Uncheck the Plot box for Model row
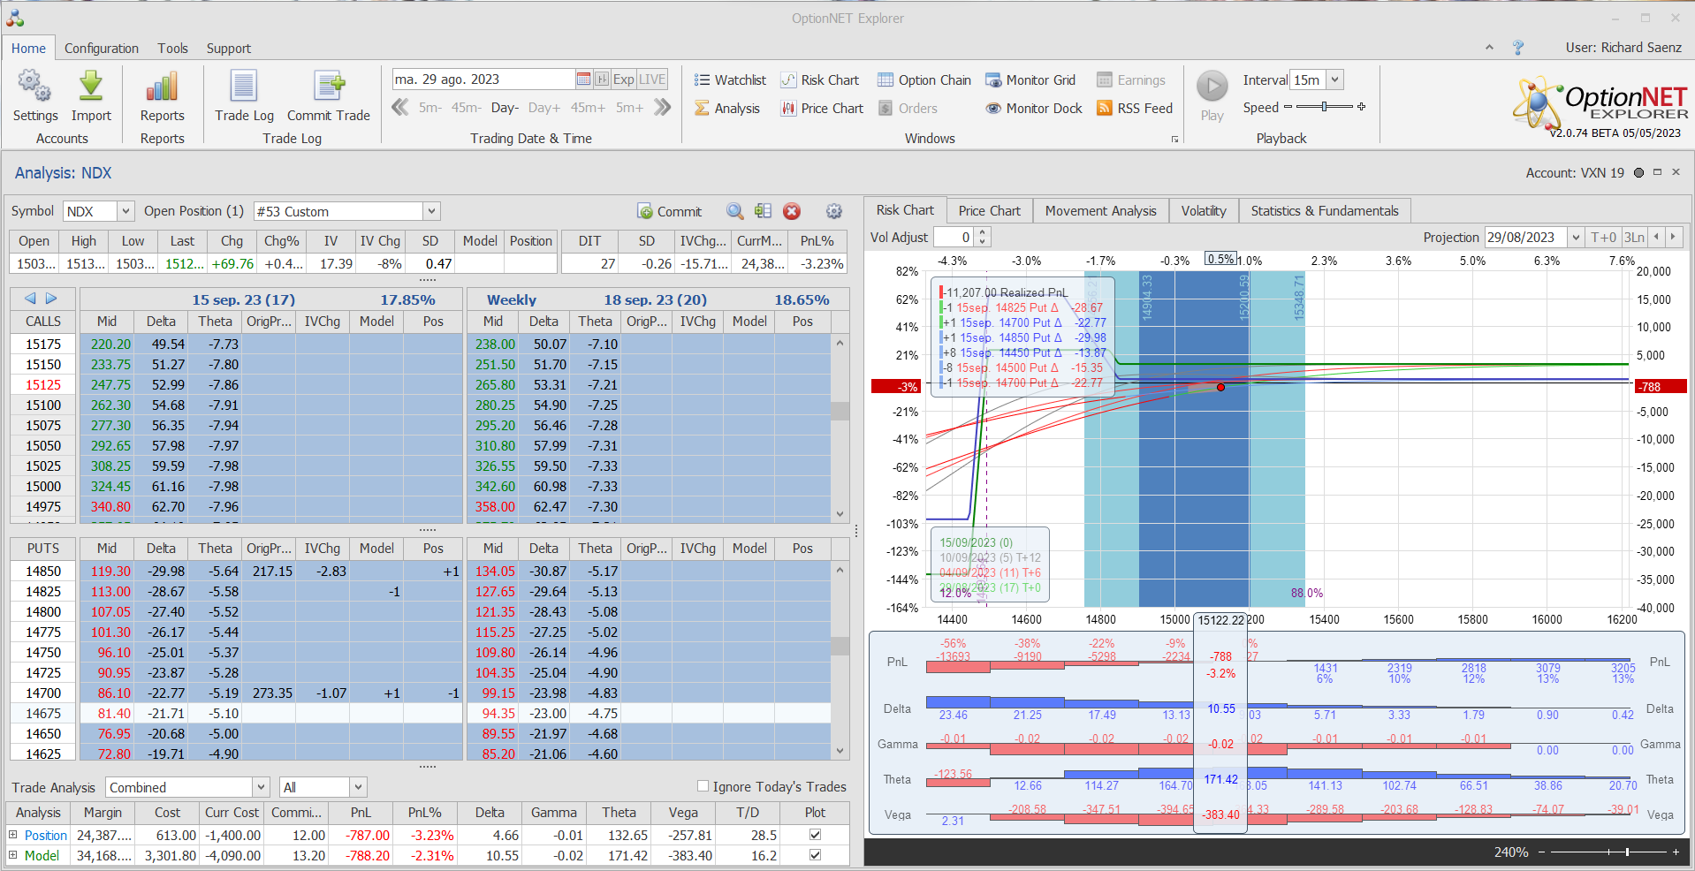 pos(815,855)
